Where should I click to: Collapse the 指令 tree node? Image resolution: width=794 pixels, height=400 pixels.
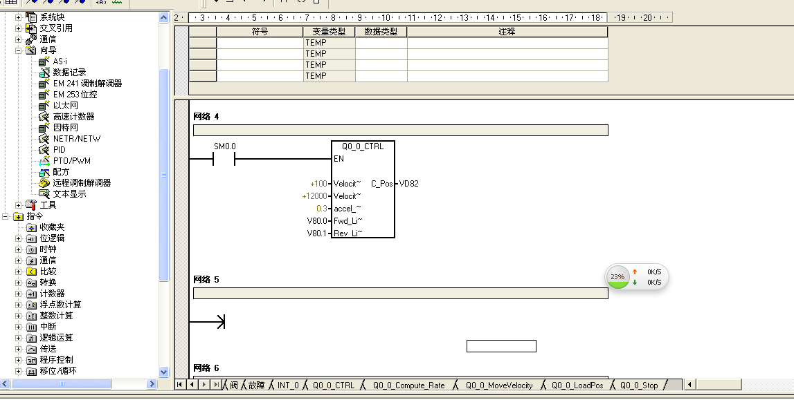coord(6,216)
